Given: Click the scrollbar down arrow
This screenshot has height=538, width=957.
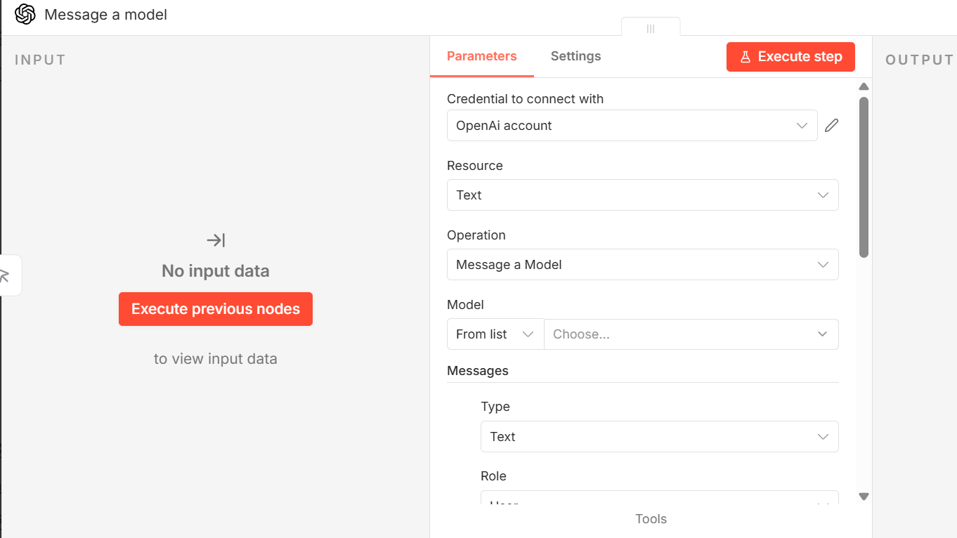Looking at the screenshot, I should [864, 497].
